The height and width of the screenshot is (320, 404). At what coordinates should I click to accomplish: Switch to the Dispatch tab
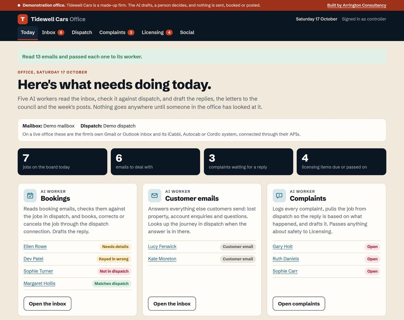coord(82,33)
